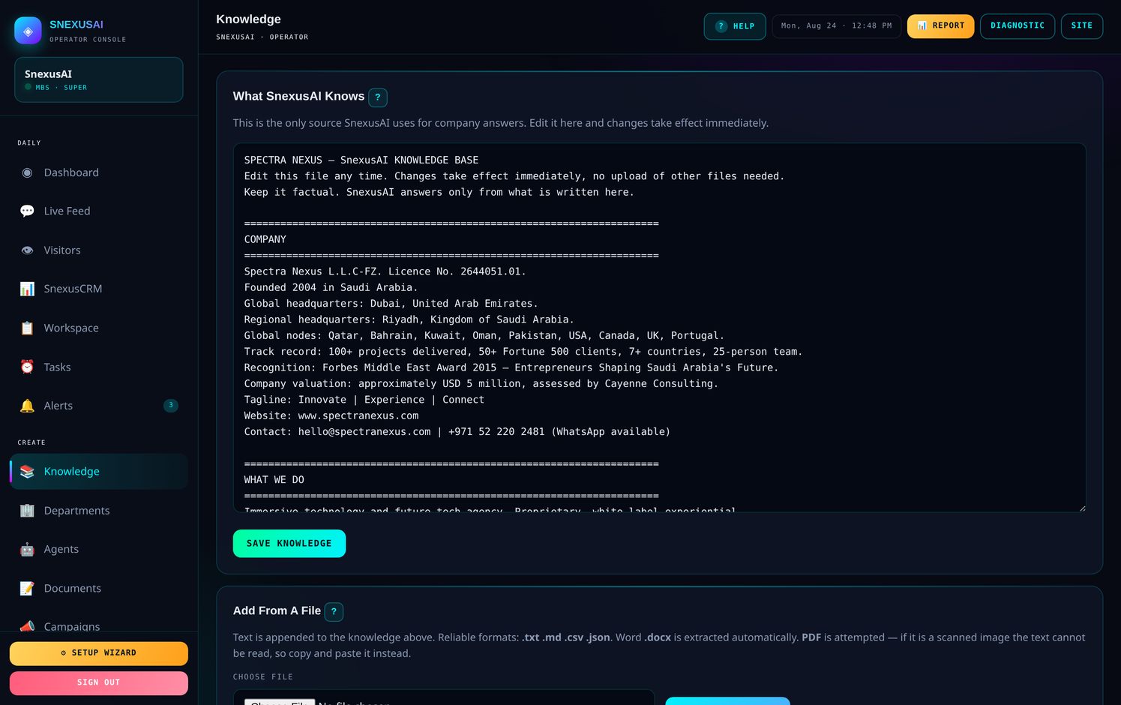Go to Live Feed
Image resolution: width=1121 pixels, height=705 pixels.
pos(99,211)
